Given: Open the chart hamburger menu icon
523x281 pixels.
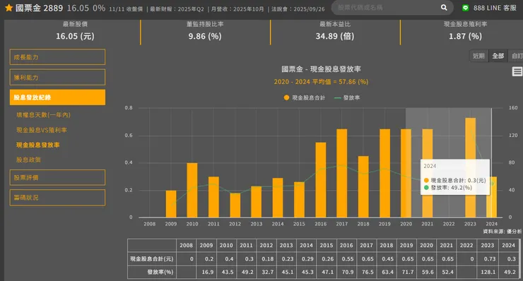Looking at the screenshot, I should (x=517, y=71).
